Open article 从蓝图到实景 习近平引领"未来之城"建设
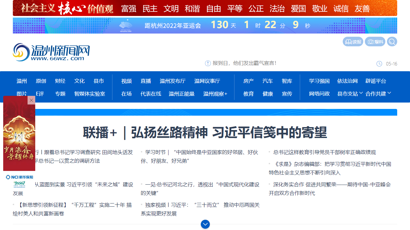 pos(73,189)
